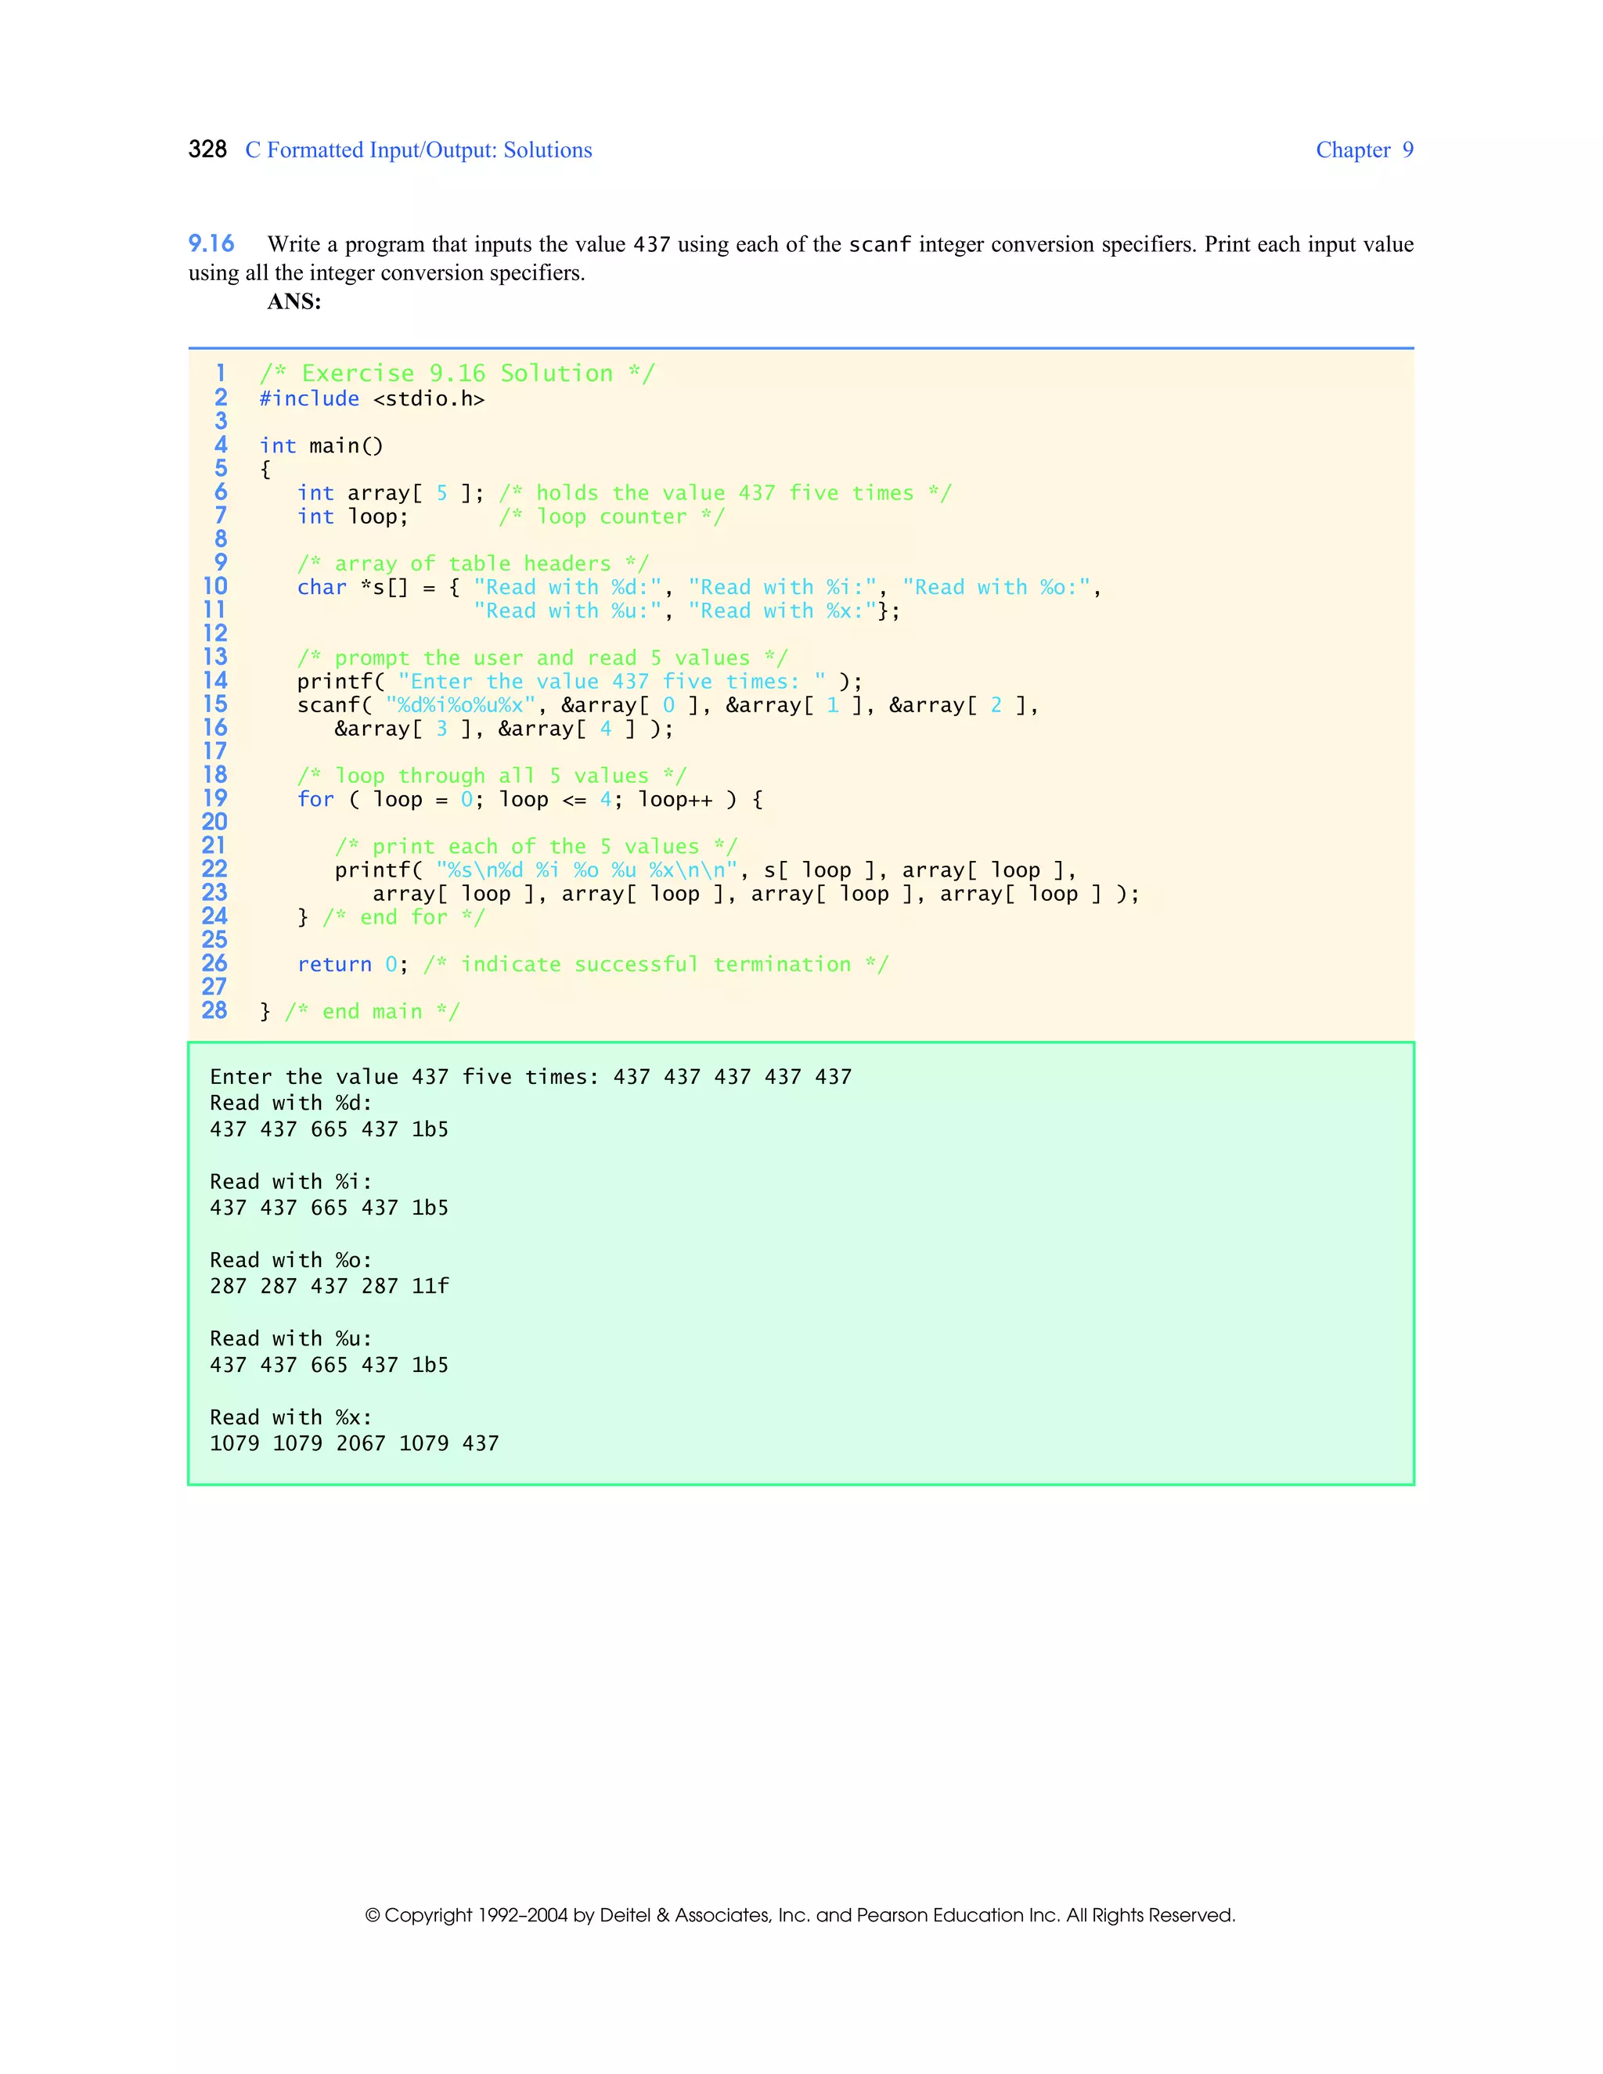Image resolution: width=1603 pixels, height=2074 pixels.
Task: Click comment '/* array of table headers */'
Action: click(x=473, y=564)
